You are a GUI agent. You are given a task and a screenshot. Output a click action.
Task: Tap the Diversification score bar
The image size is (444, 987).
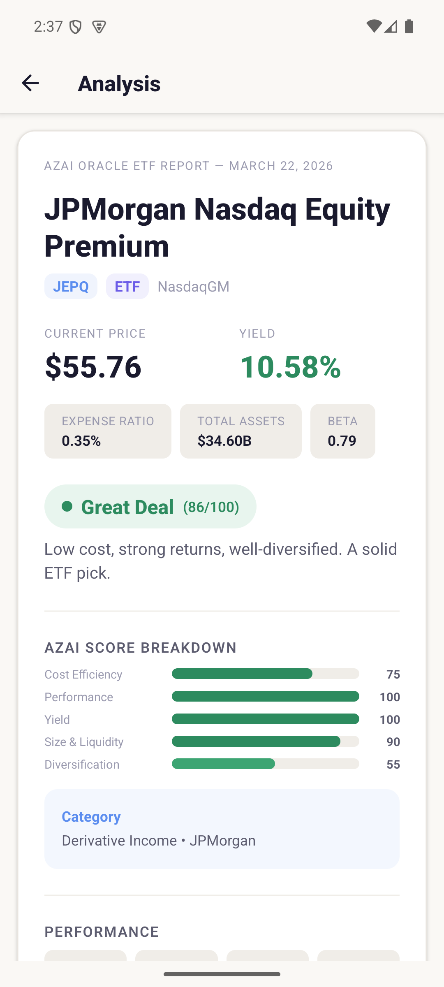(x=266, y=764)
